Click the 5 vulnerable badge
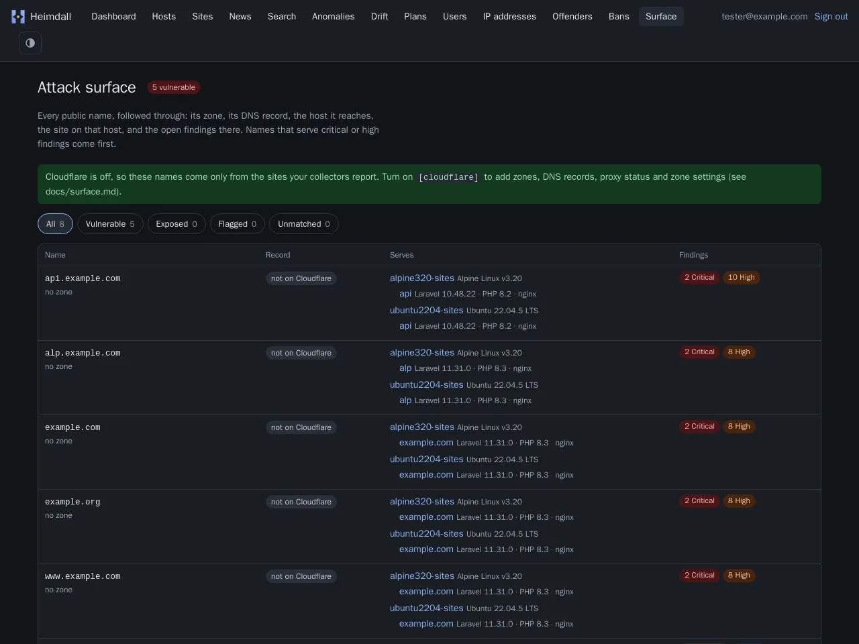 coord(174,87)
